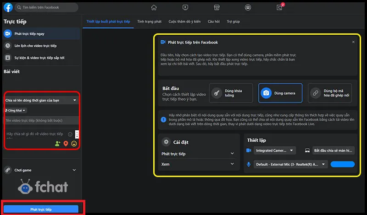Click the Facebook logo
This screenshot has height=215, width=367.
8,7
